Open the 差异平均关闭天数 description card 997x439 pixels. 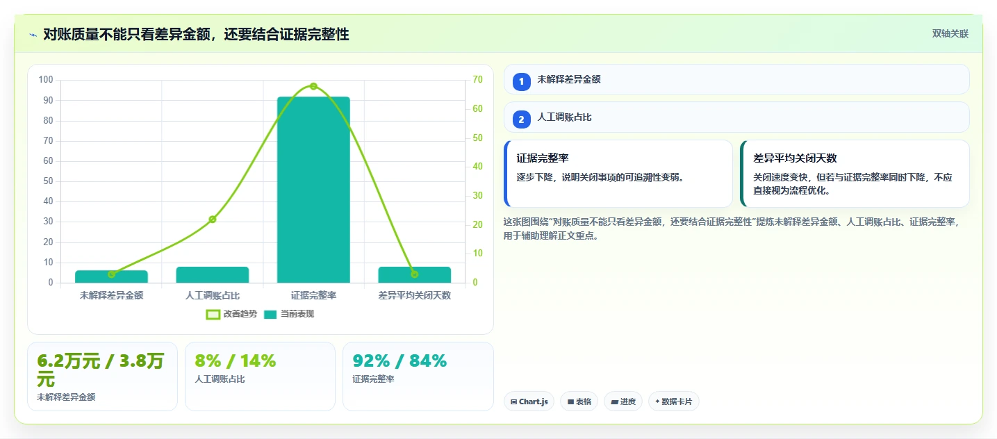coord(855,174)
